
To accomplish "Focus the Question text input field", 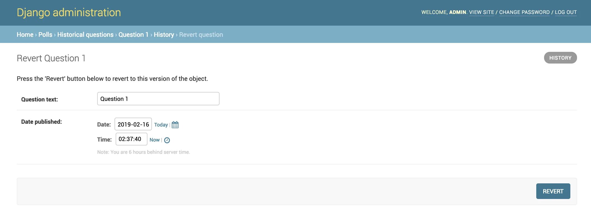I will [158, 99].
